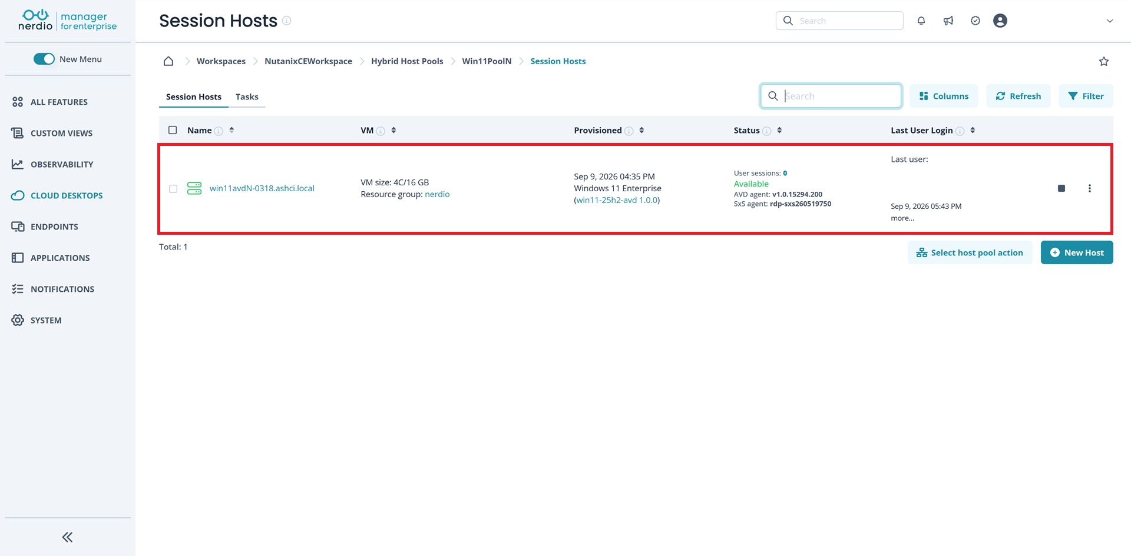Go to Observability section
This screenshot has height=556, width=1131.
(52, 164)
